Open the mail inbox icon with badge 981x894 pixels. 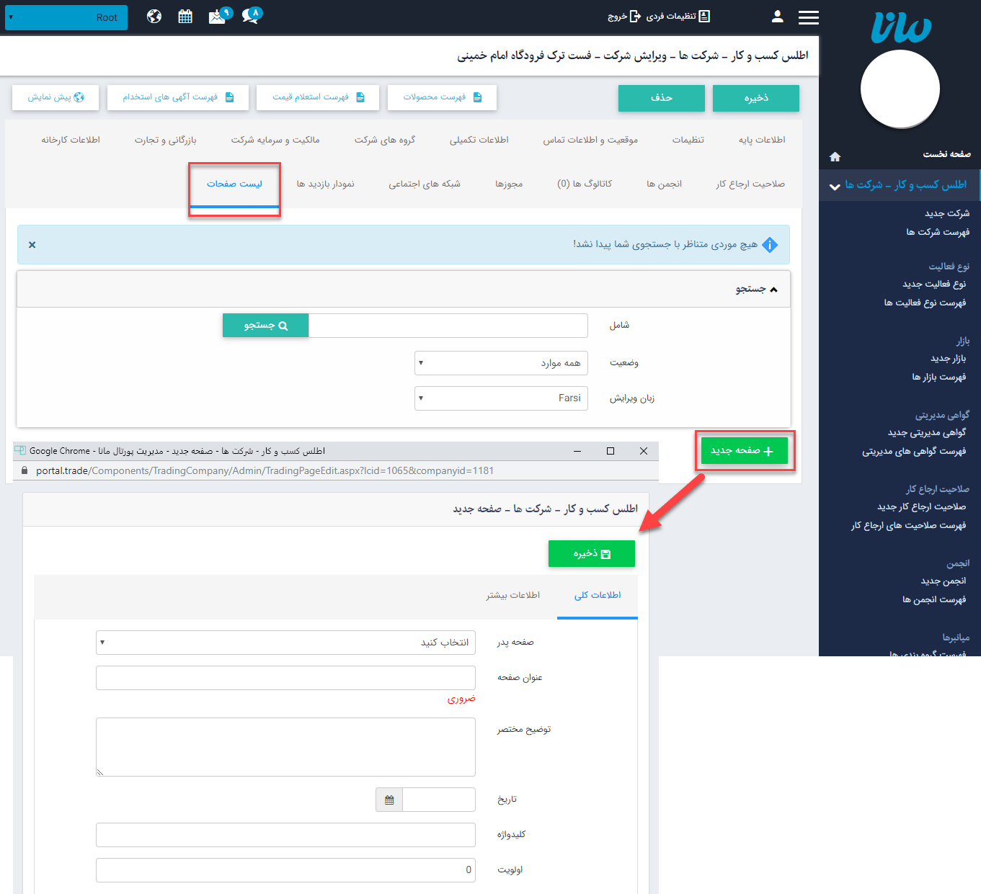click(218, 17)
